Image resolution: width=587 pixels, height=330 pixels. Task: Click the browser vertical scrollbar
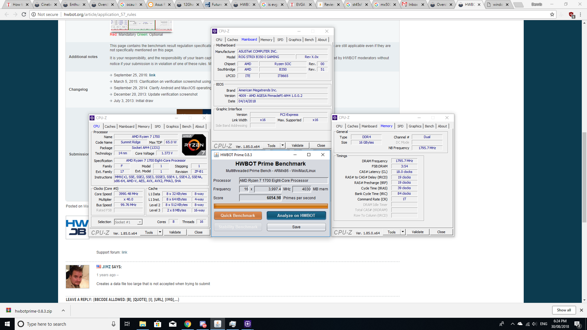click(584, 177)
